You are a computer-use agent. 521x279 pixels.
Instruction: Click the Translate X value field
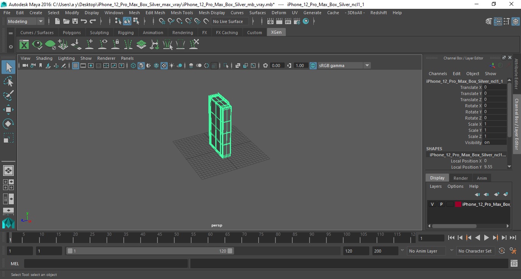click(495, 87)
